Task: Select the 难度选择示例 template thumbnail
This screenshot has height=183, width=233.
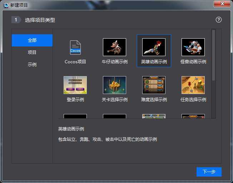Action: [x=154, y=85]
